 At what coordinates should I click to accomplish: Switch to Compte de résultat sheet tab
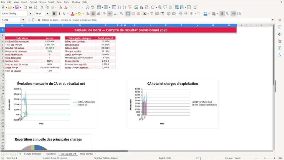33,154
